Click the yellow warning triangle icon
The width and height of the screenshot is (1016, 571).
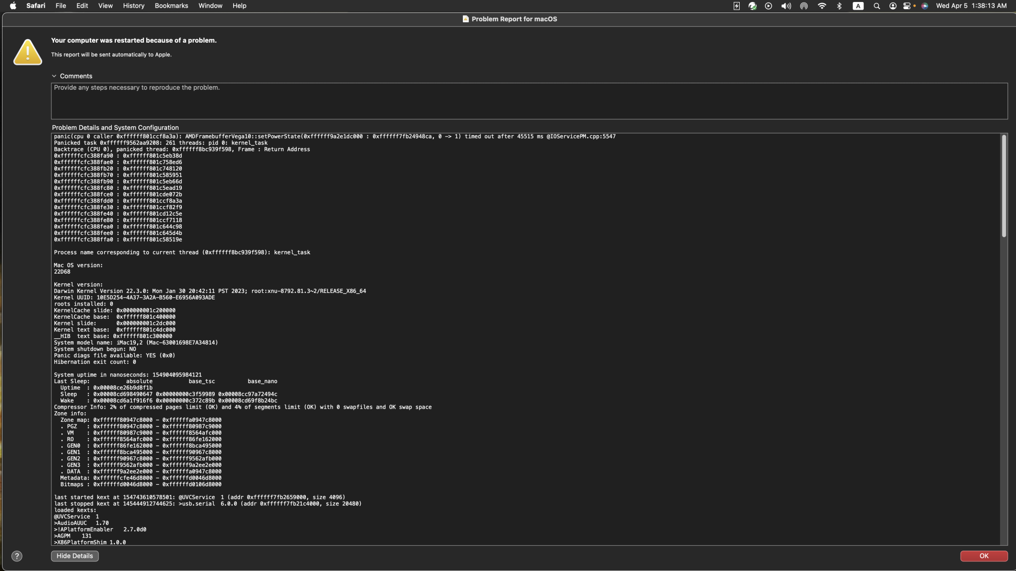[27, 52]
